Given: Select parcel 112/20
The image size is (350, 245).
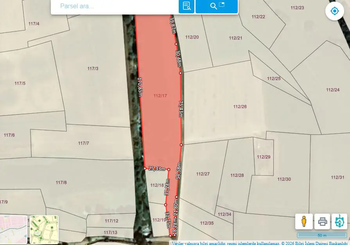Looking at the screenshot, I should pyautogui.click(x=192, y=37).
